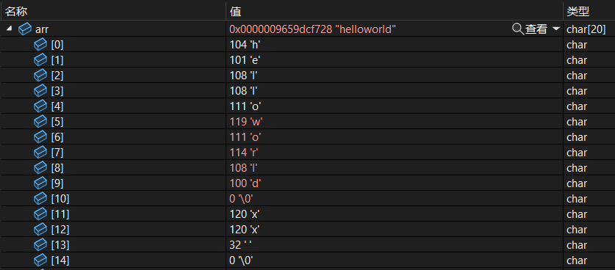615x270 pixels.
Task: Click the cube icon for element [5]
Action: click(40, 122)
